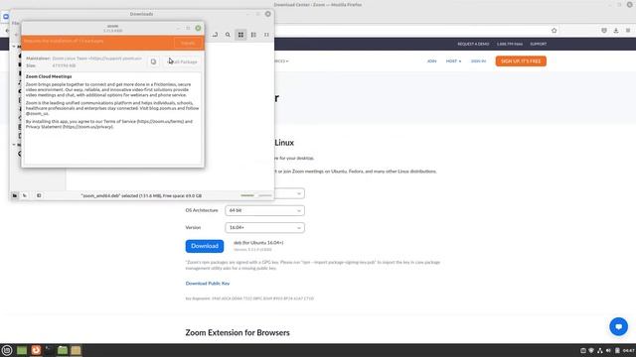Open the Files launcher in taskbar
Viewport: 636px width, 357px height.
(x=62, y=350)
